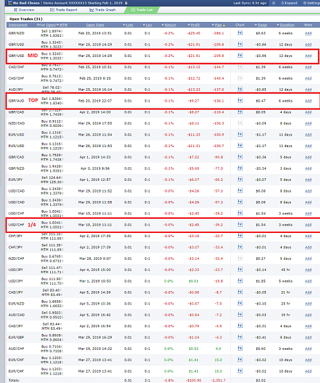Viewport: 320px width, 383px height.
Task: Sort by the MTM column header
Action: point(63,25)
